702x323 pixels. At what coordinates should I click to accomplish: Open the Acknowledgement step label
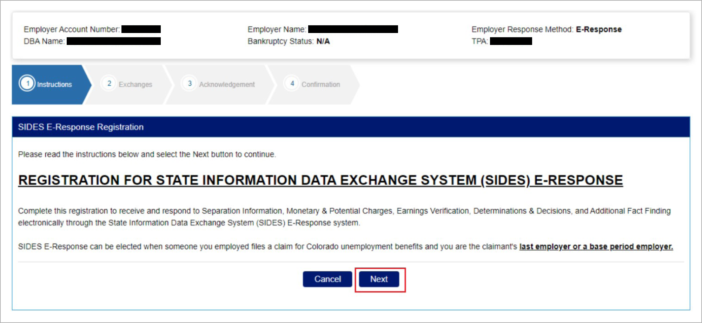pyautogui.click(x=227, y=85)
